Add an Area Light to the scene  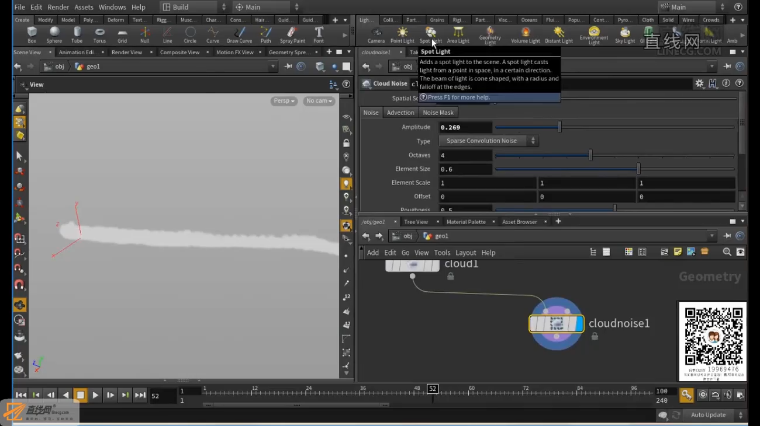tap(458, 35)
